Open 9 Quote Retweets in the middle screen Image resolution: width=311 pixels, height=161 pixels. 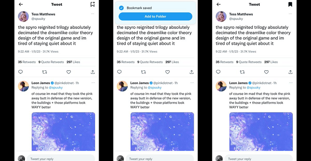point(150,62)
